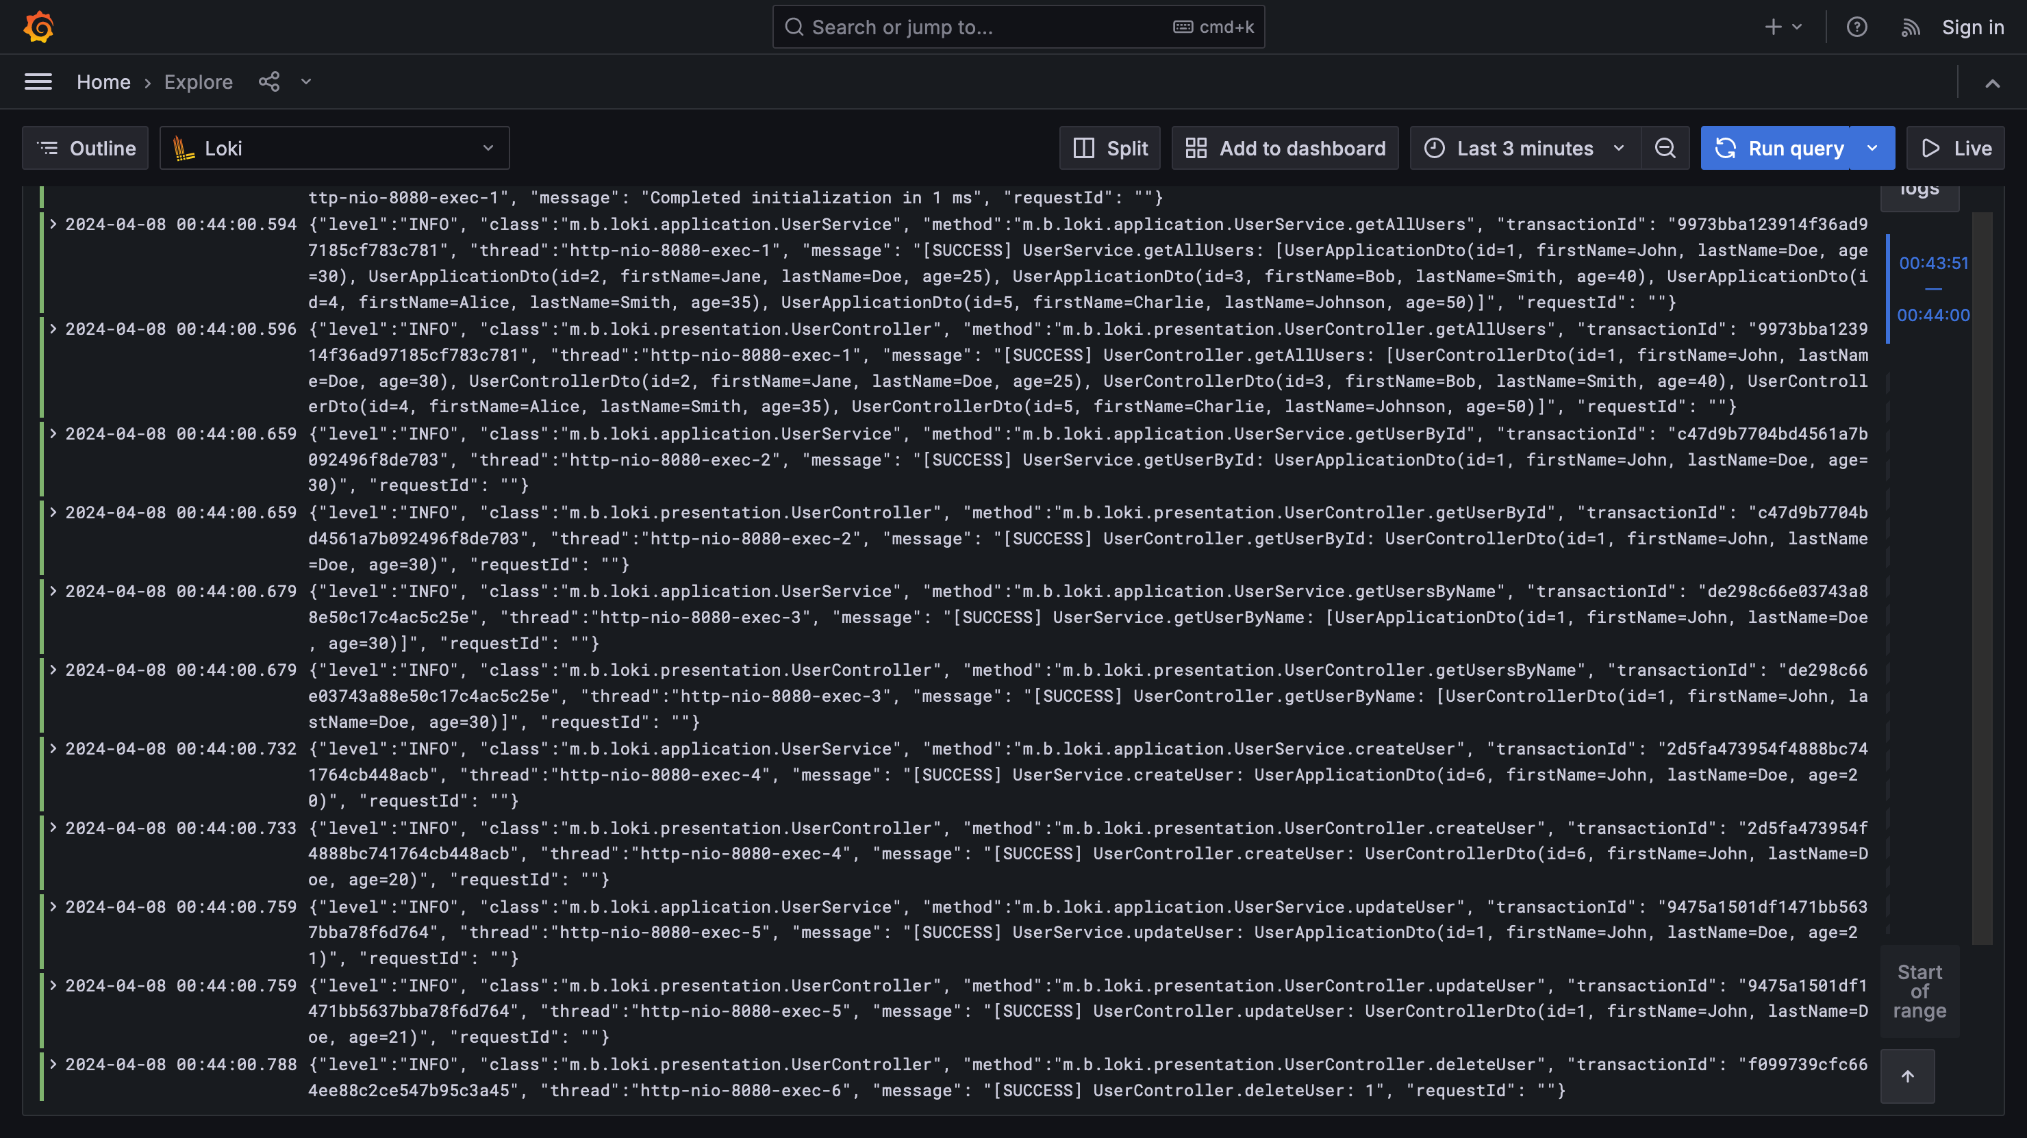
Task: Collapse the top toolbar with the chevron
Action: click(x=1992, y=83)
